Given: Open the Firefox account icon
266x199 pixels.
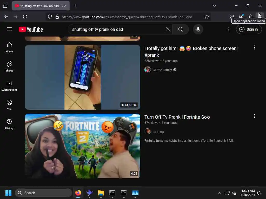Looking at the screenshot, I should [241, 16].
